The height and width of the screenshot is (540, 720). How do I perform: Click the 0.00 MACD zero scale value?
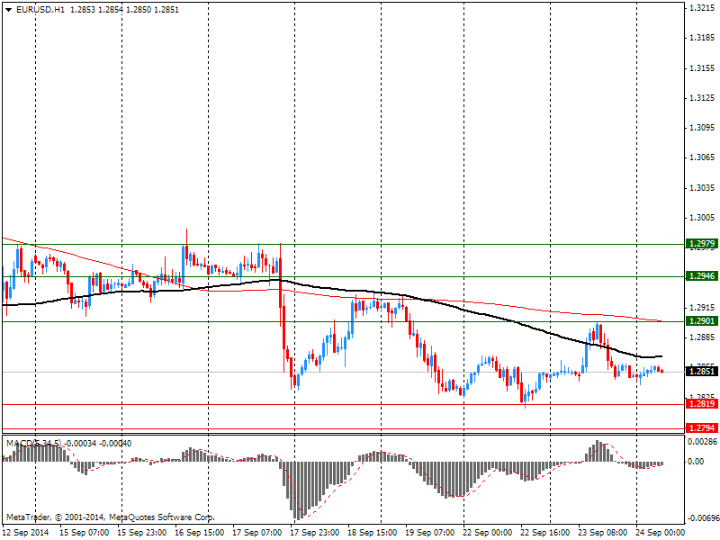[x=696, y=462]
